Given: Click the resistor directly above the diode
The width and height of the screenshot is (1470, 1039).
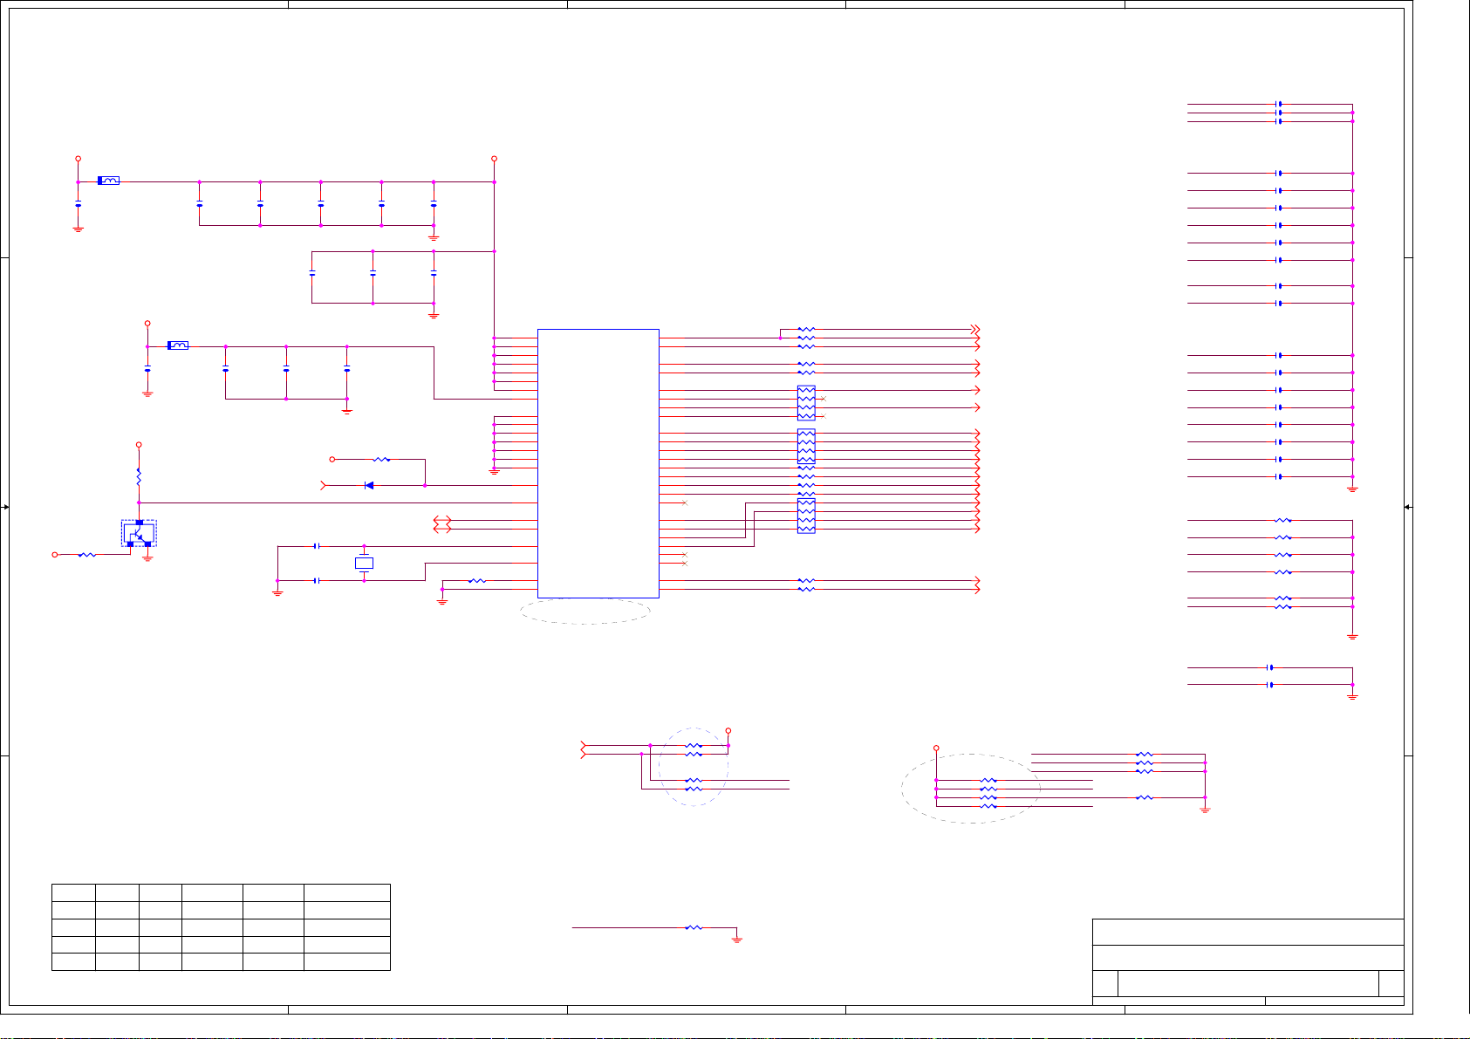Looking at the screenshot, I should pyautogui.click(x=381, y=459).
